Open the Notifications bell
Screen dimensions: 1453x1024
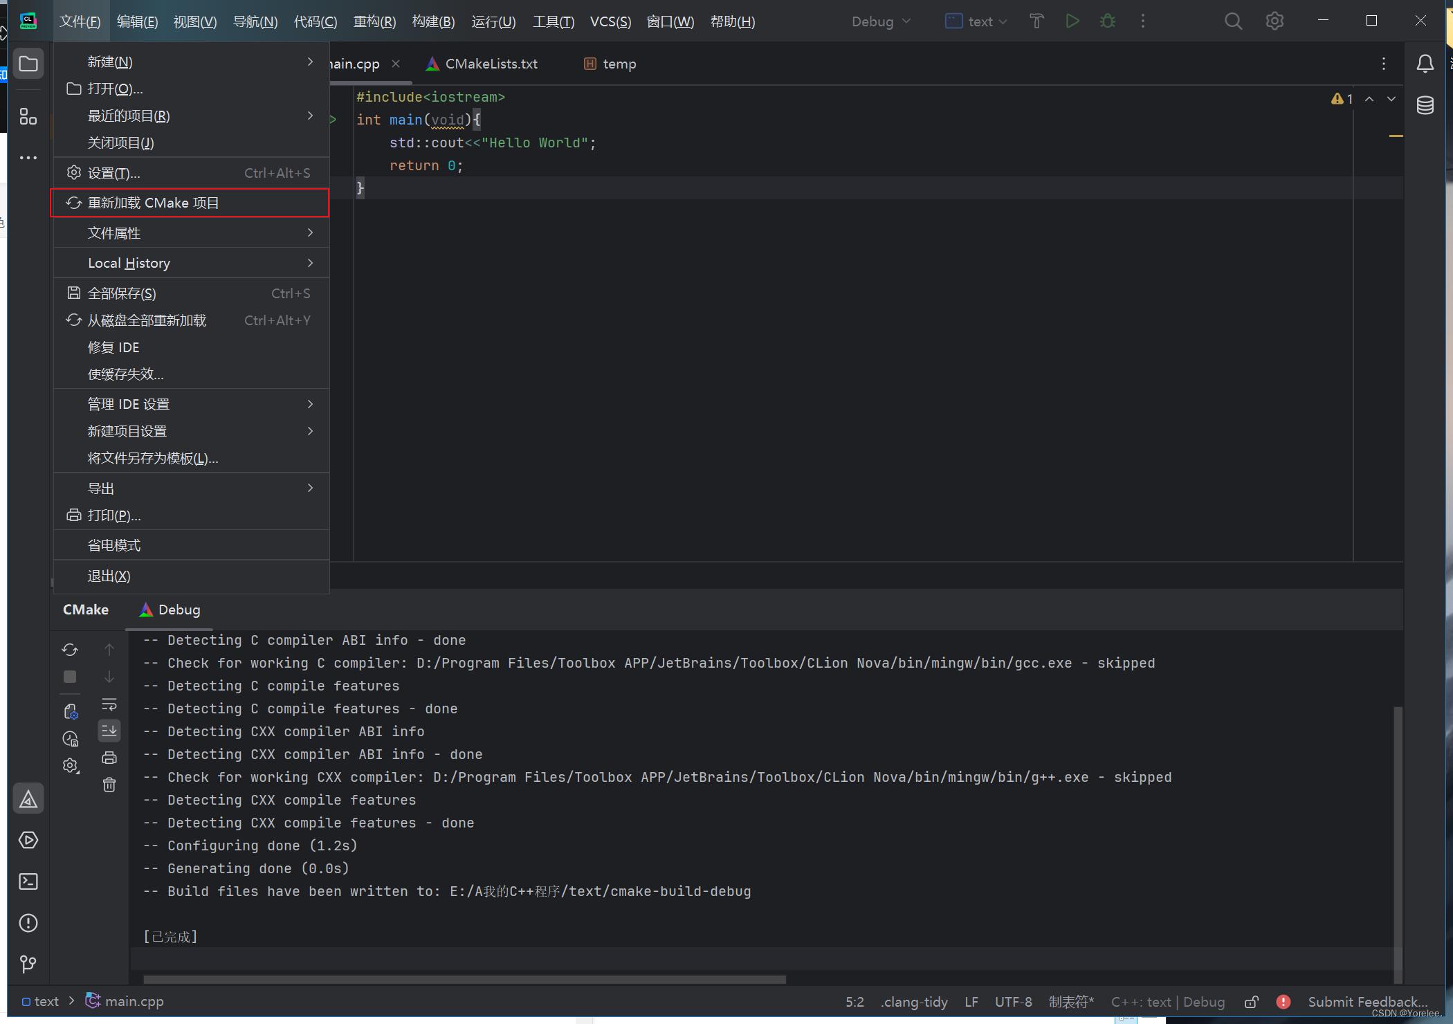1425,64
